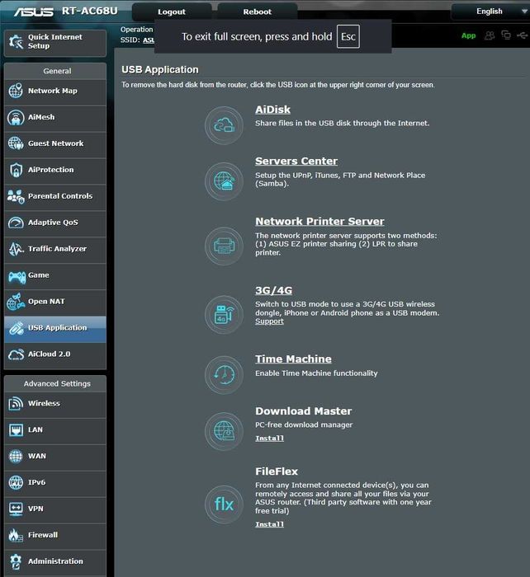The width and height of the screenshot is (530, 577).
Task: Click the Open NAT sidebar icon
Action: [16, 302]
